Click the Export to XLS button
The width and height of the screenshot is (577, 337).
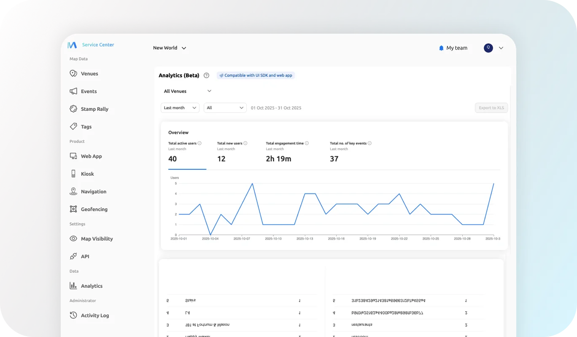[x=491, y=108]
